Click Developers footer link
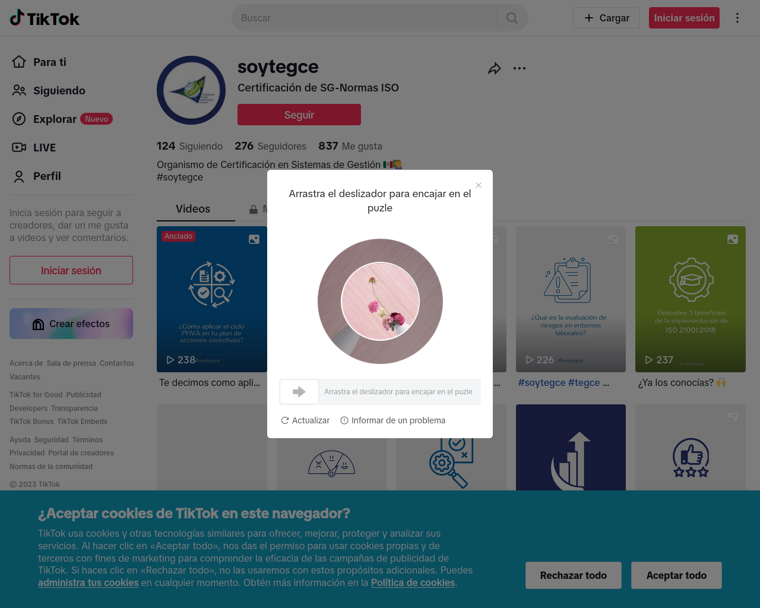 (x=28, y=408)
